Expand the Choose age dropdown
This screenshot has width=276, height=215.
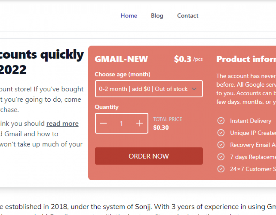[x=149, y=89]
